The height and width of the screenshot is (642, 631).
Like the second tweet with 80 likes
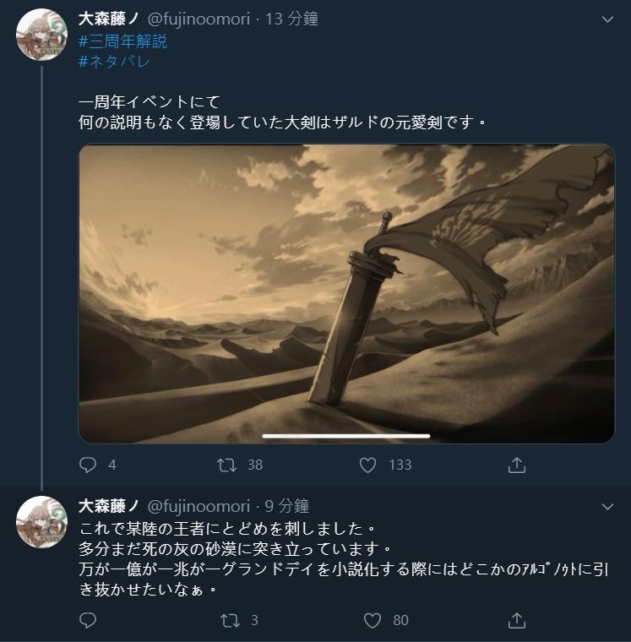[x=373, y=620]
